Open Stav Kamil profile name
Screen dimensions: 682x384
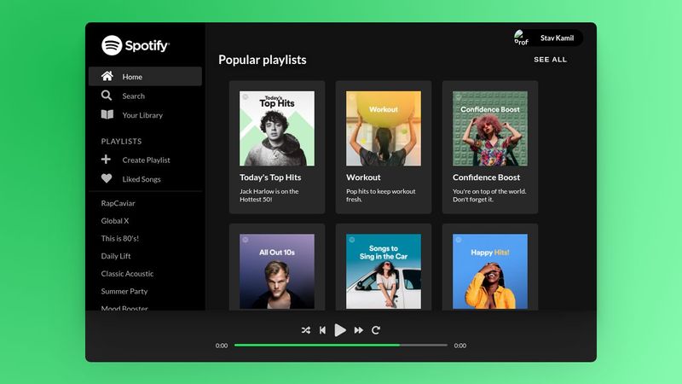pyautogui.click(x=557, y=38)
